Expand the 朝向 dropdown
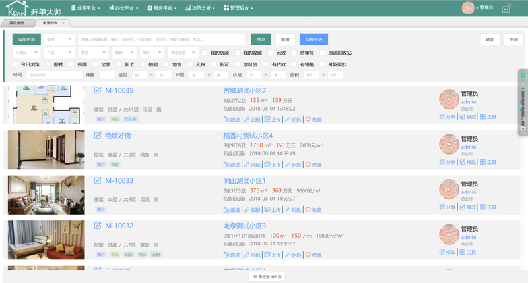Image resolution: width=528 pixels, height=283 pixels. click(x=152, y=53)
